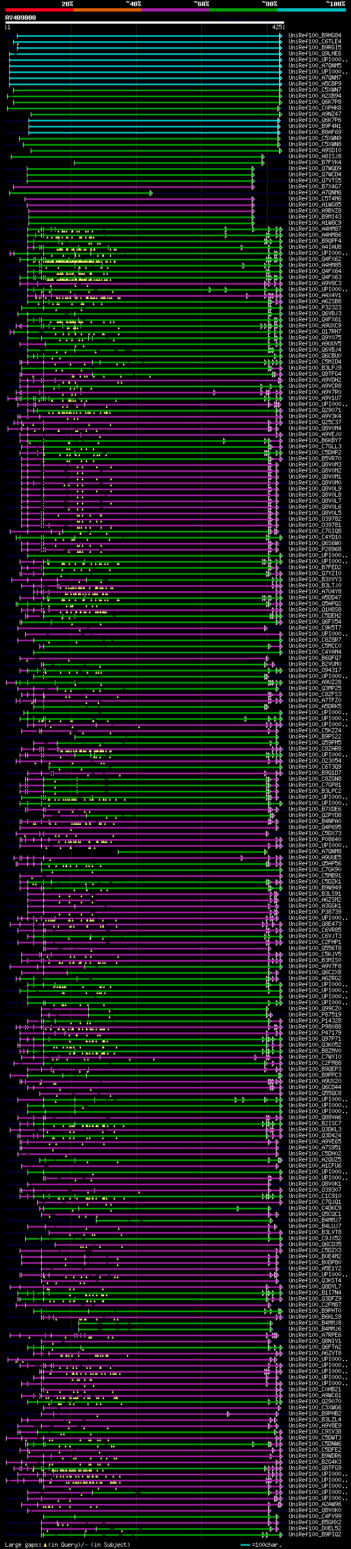The width and height of the screenshot is (351, 1549).
Task: Click the UniRef100_A4HM86 label
Action: pyautogui.click(x=314, y=235)
